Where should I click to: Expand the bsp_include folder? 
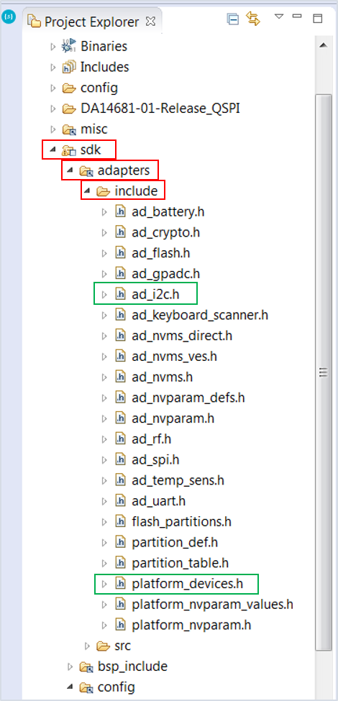tap(70, 667)
